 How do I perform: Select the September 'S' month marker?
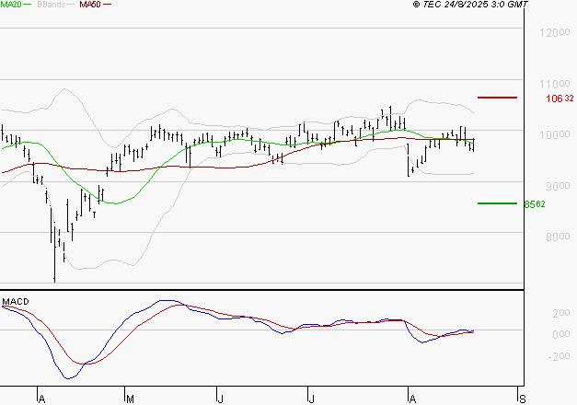tap(523, 399)
